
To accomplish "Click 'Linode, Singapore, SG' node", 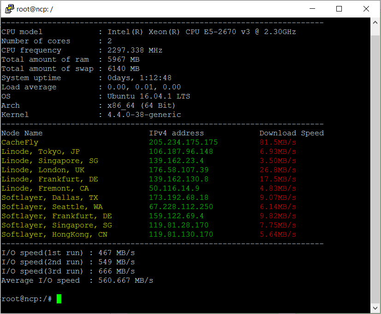I will click(x=50, y=161).
